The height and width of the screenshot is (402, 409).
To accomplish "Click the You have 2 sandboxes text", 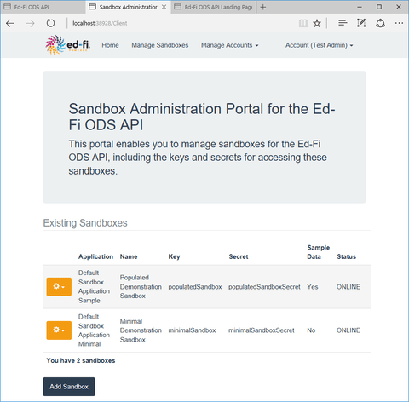I will 81,360.
